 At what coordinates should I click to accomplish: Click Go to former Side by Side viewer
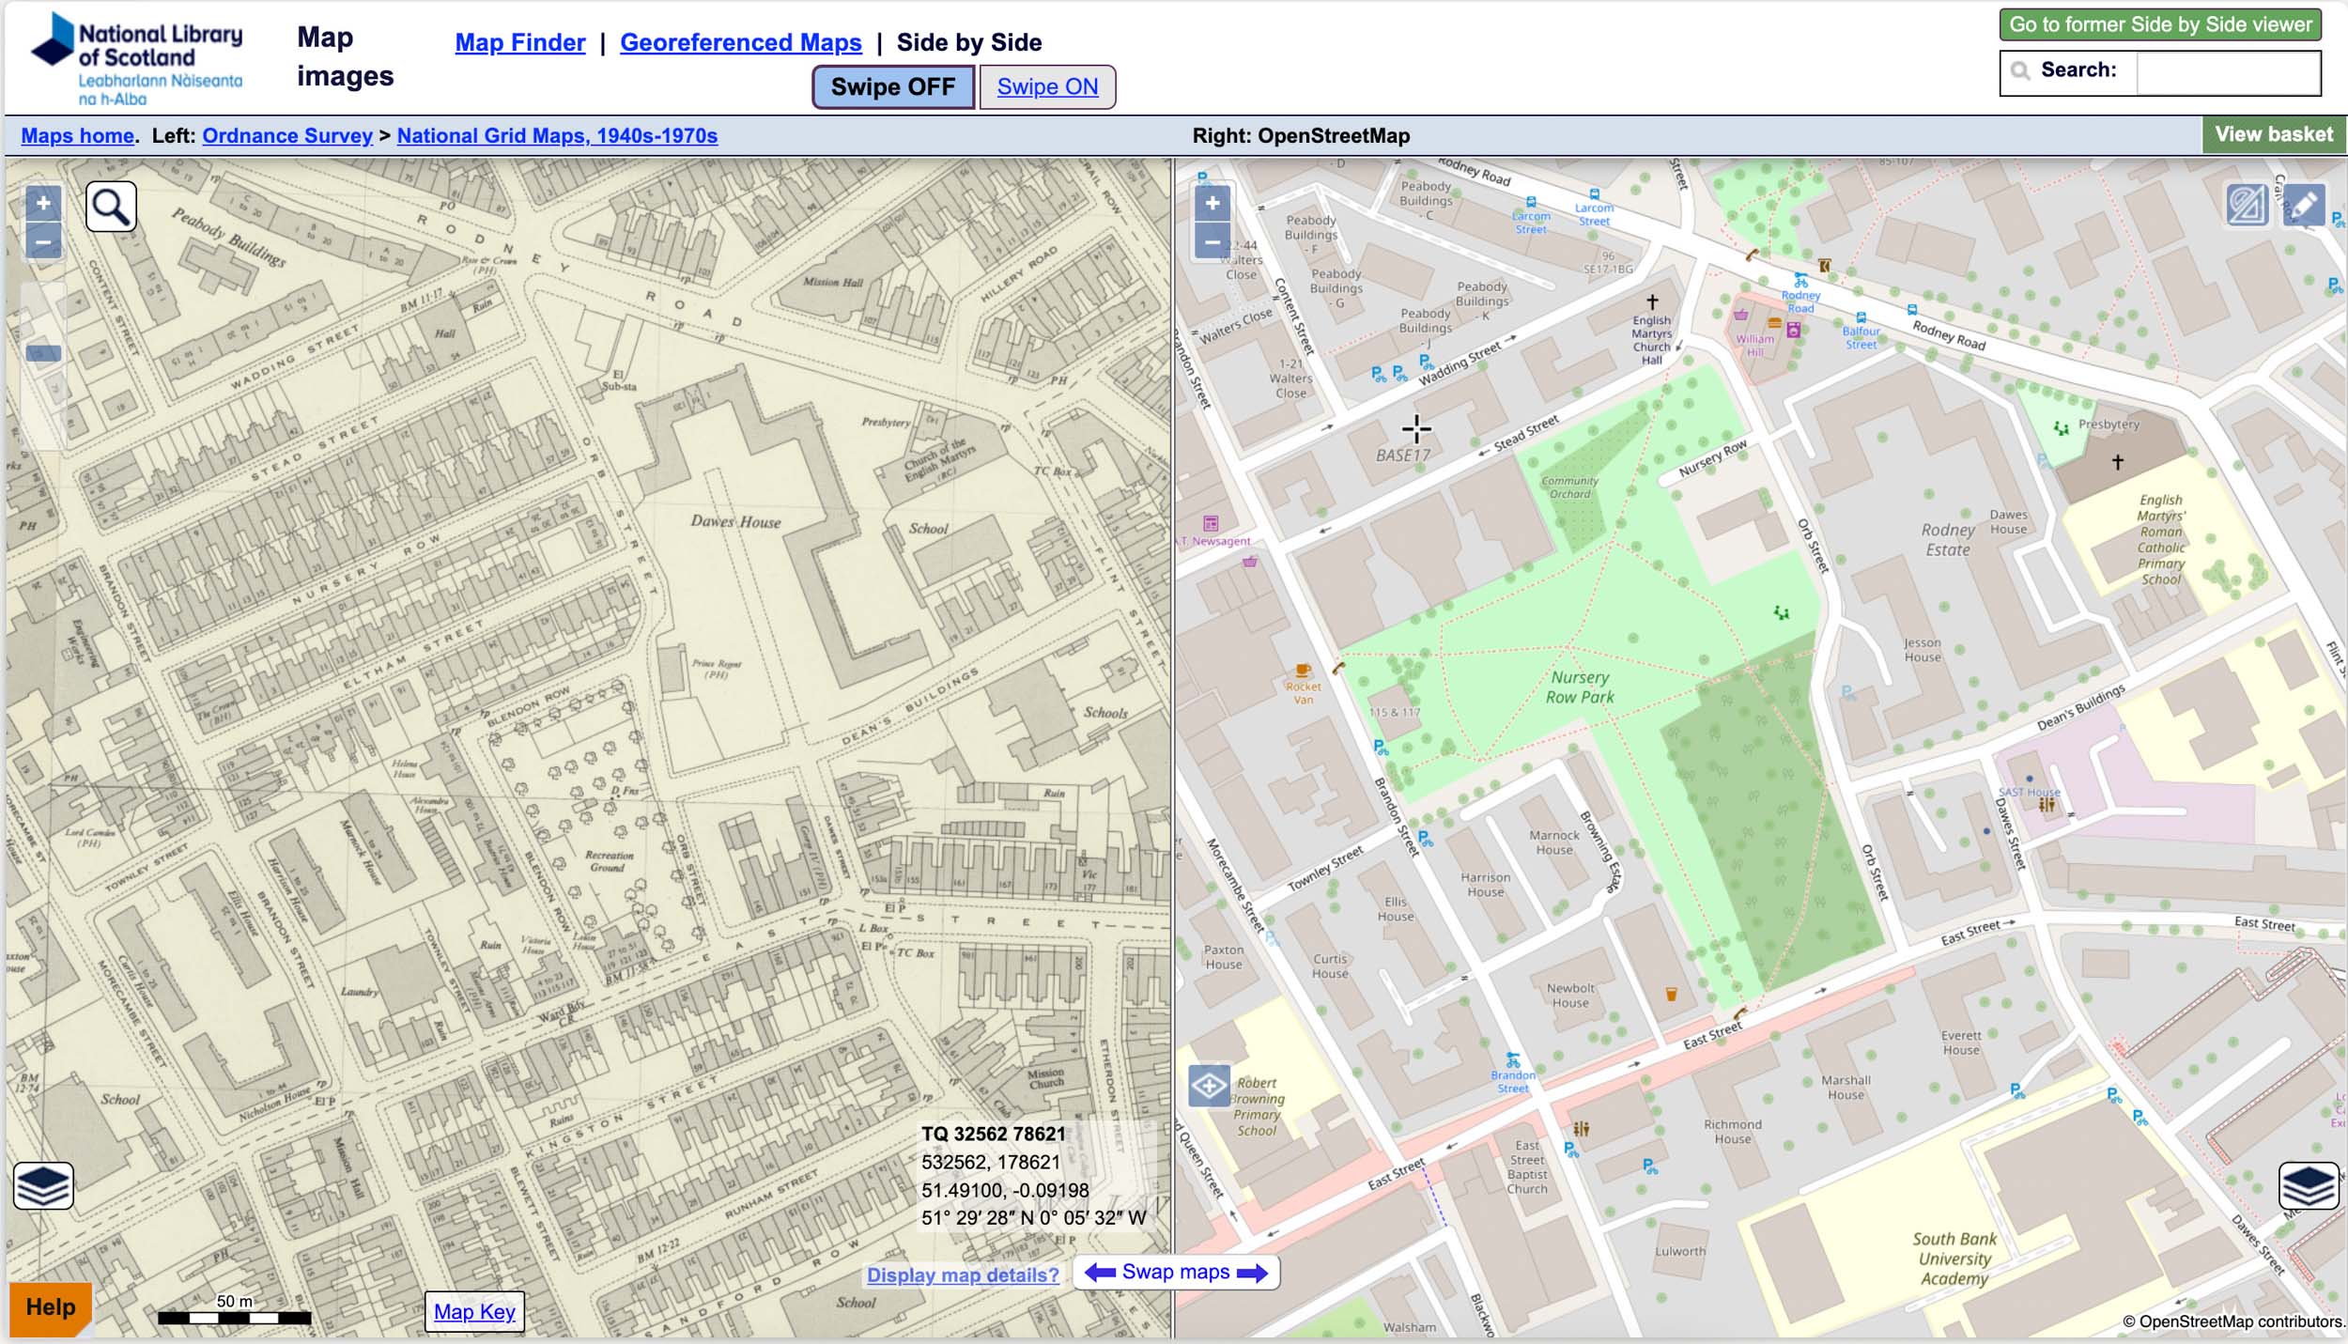2160,24
